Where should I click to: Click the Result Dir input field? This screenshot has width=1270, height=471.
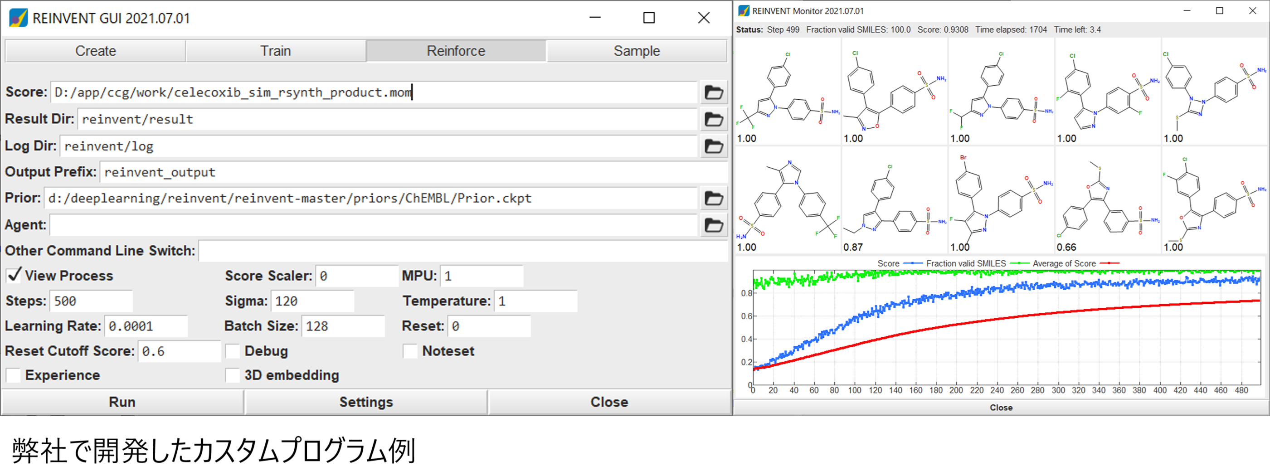pos(387,120)
